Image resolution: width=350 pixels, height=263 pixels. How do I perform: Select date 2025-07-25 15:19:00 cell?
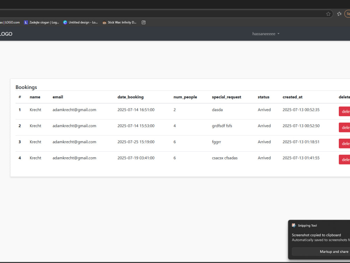136,142
